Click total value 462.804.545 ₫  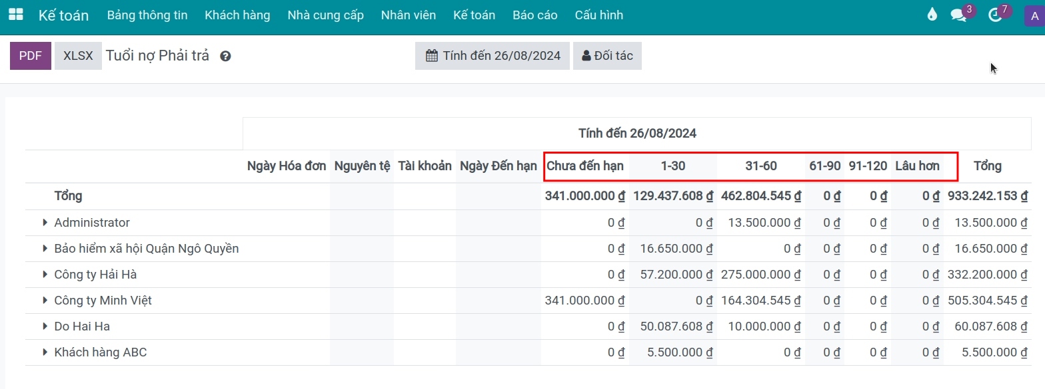tap(761, 196)
